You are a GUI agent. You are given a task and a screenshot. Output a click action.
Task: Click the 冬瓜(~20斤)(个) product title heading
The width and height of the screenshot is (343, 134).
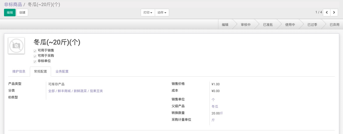[x=57, y=42]
